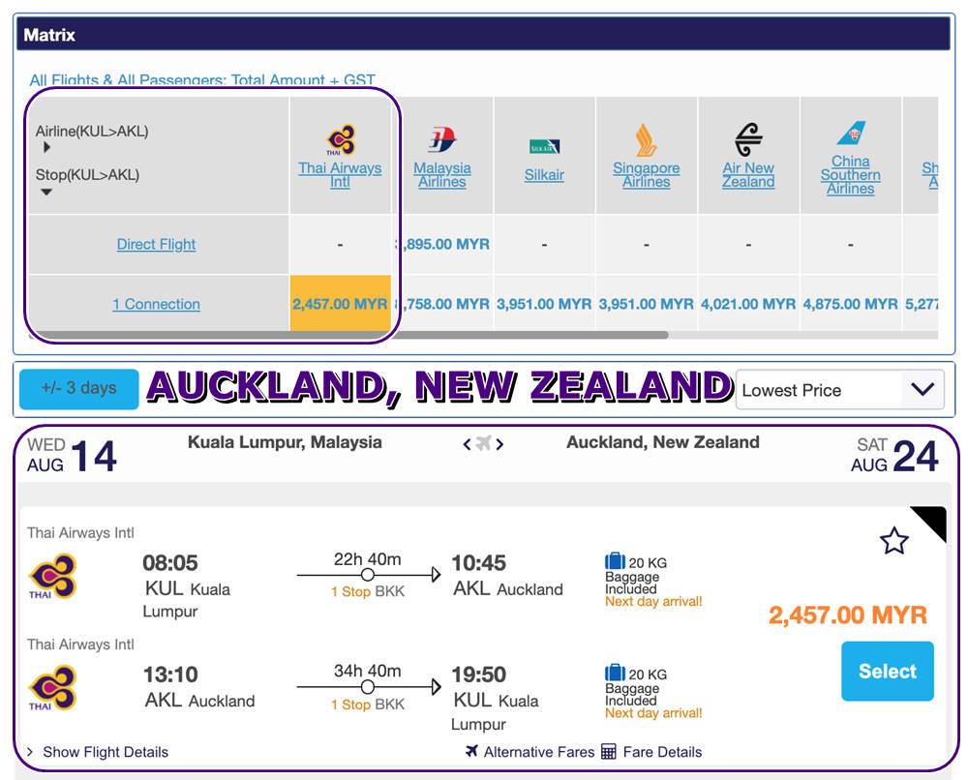Click the Thai Airways logo in matrix header
Image resolution: width=968 pixels, height=780 pixels.
tap(341, 140)
